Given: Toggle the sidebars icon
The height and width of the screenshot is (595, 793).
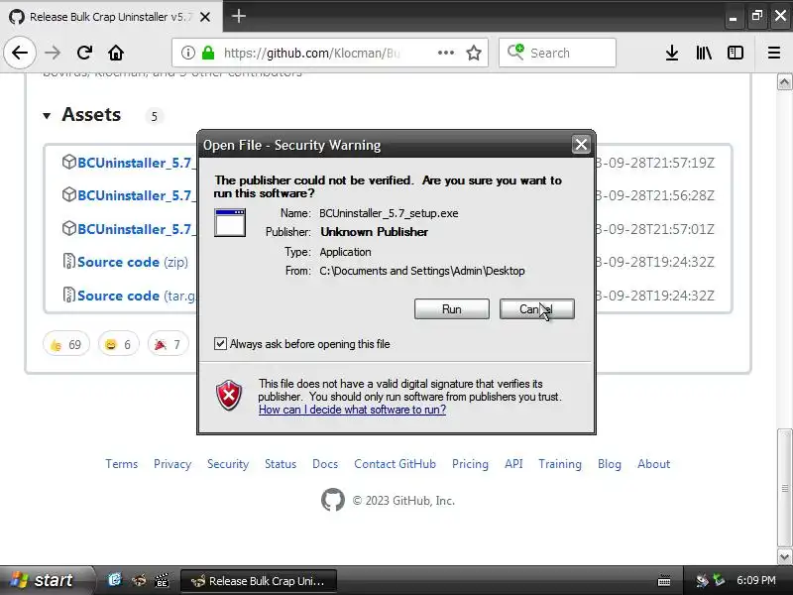Looking at the screenshot, I should 736,53.
